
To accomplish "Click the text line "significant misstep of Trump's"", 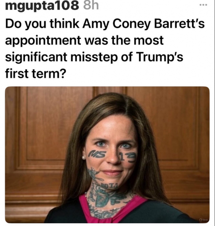I will (94, 57).
